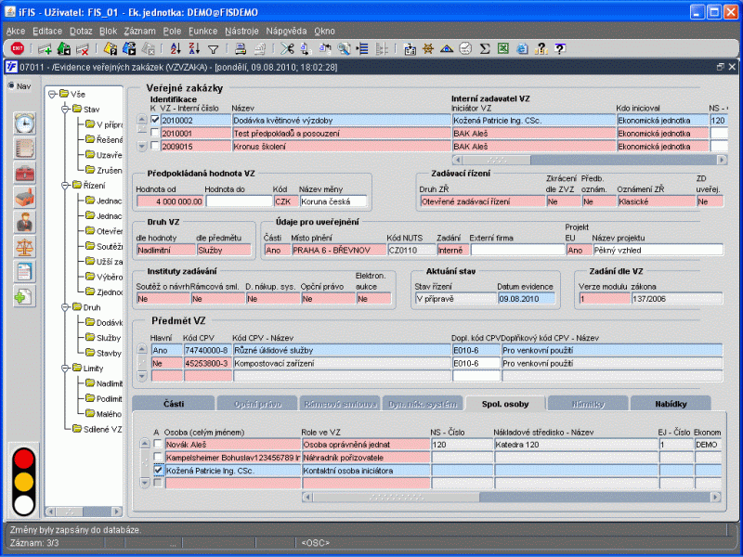Open the Nástroje menu
Screen dimensions: 743x557
click(241, 32)
